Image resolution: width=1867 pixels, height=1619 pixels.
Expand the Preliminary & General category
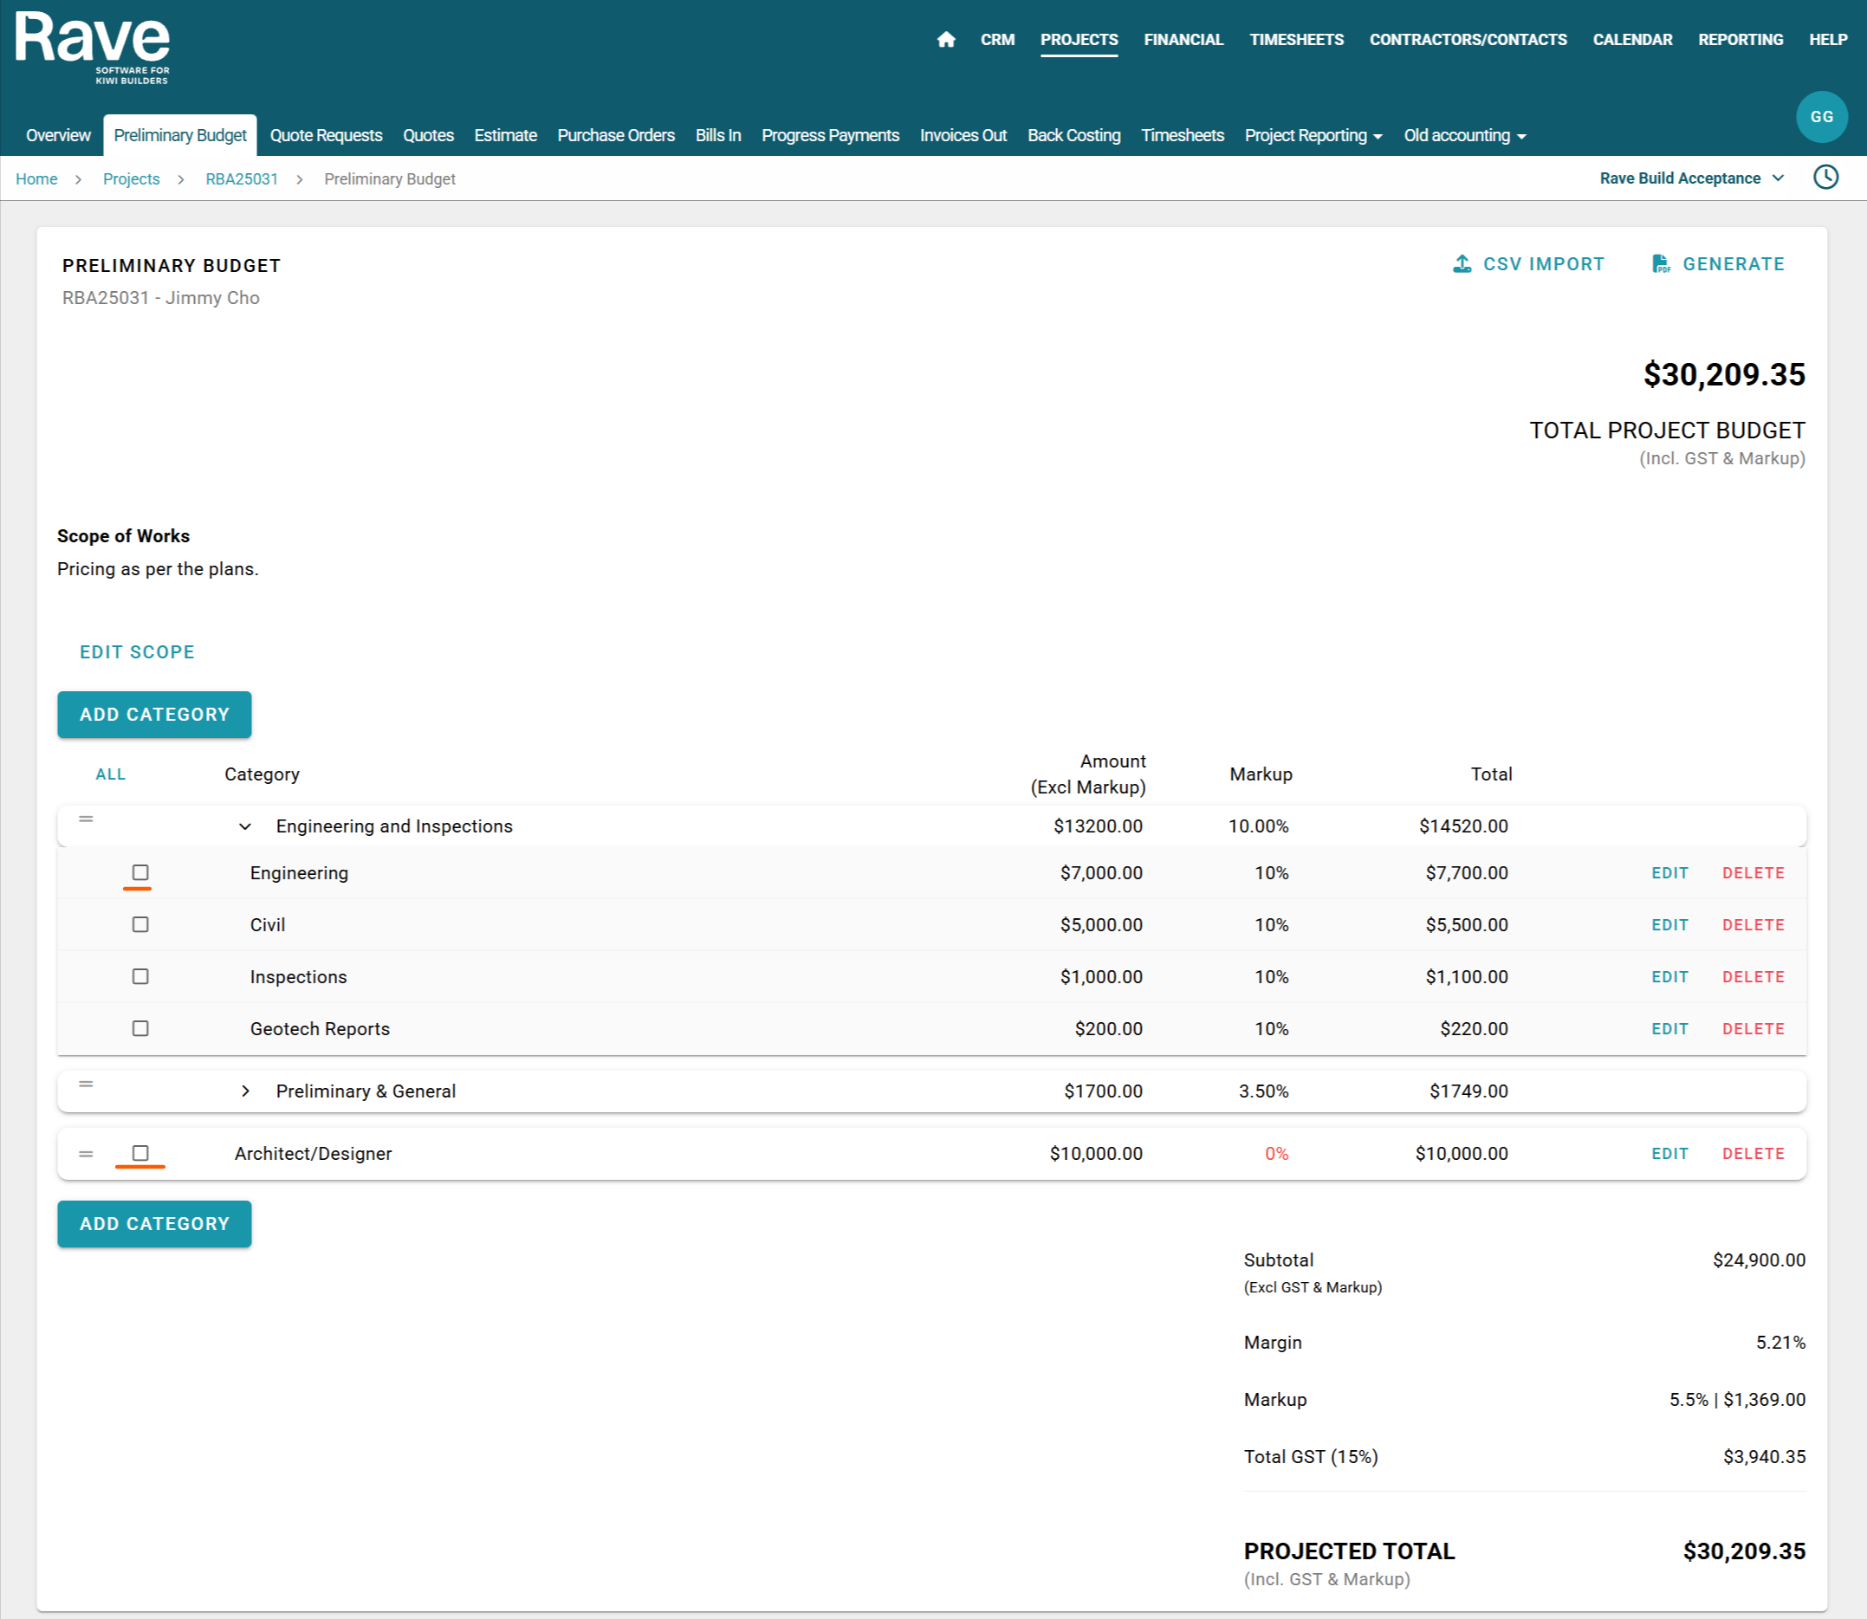[245, 1091]
